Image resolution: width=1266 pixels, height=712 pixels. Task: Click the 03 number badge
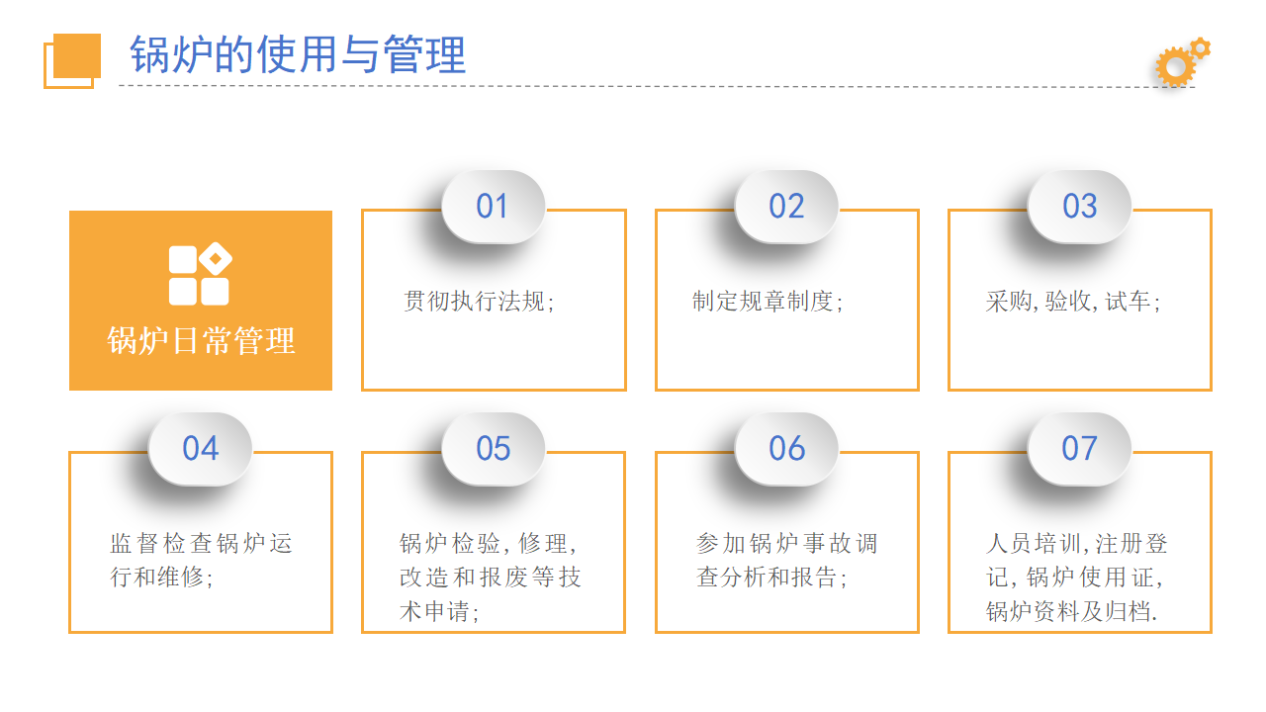tap(1079, 207)
